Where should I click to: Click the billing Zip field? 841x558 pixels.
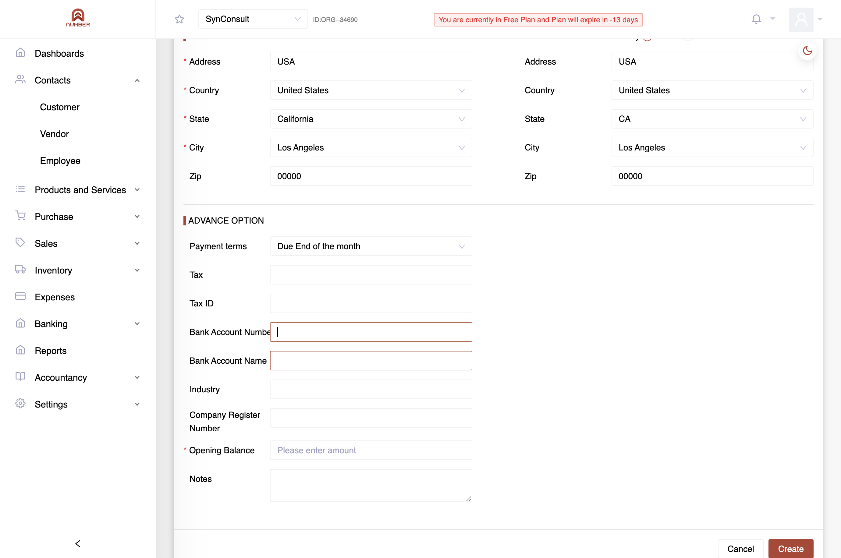coord(371,176)
